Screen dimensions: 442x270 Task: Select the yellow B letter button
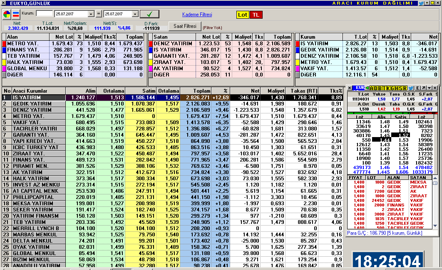click(x=380, y=88)
